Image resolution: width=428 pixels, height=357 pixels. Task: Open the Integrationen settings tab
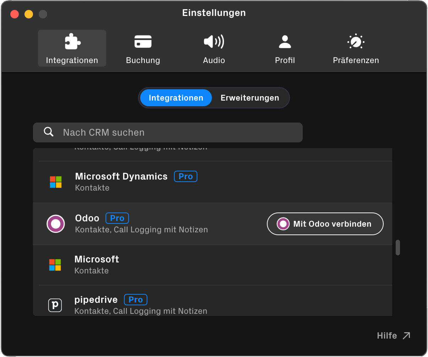tap(72, 48)
